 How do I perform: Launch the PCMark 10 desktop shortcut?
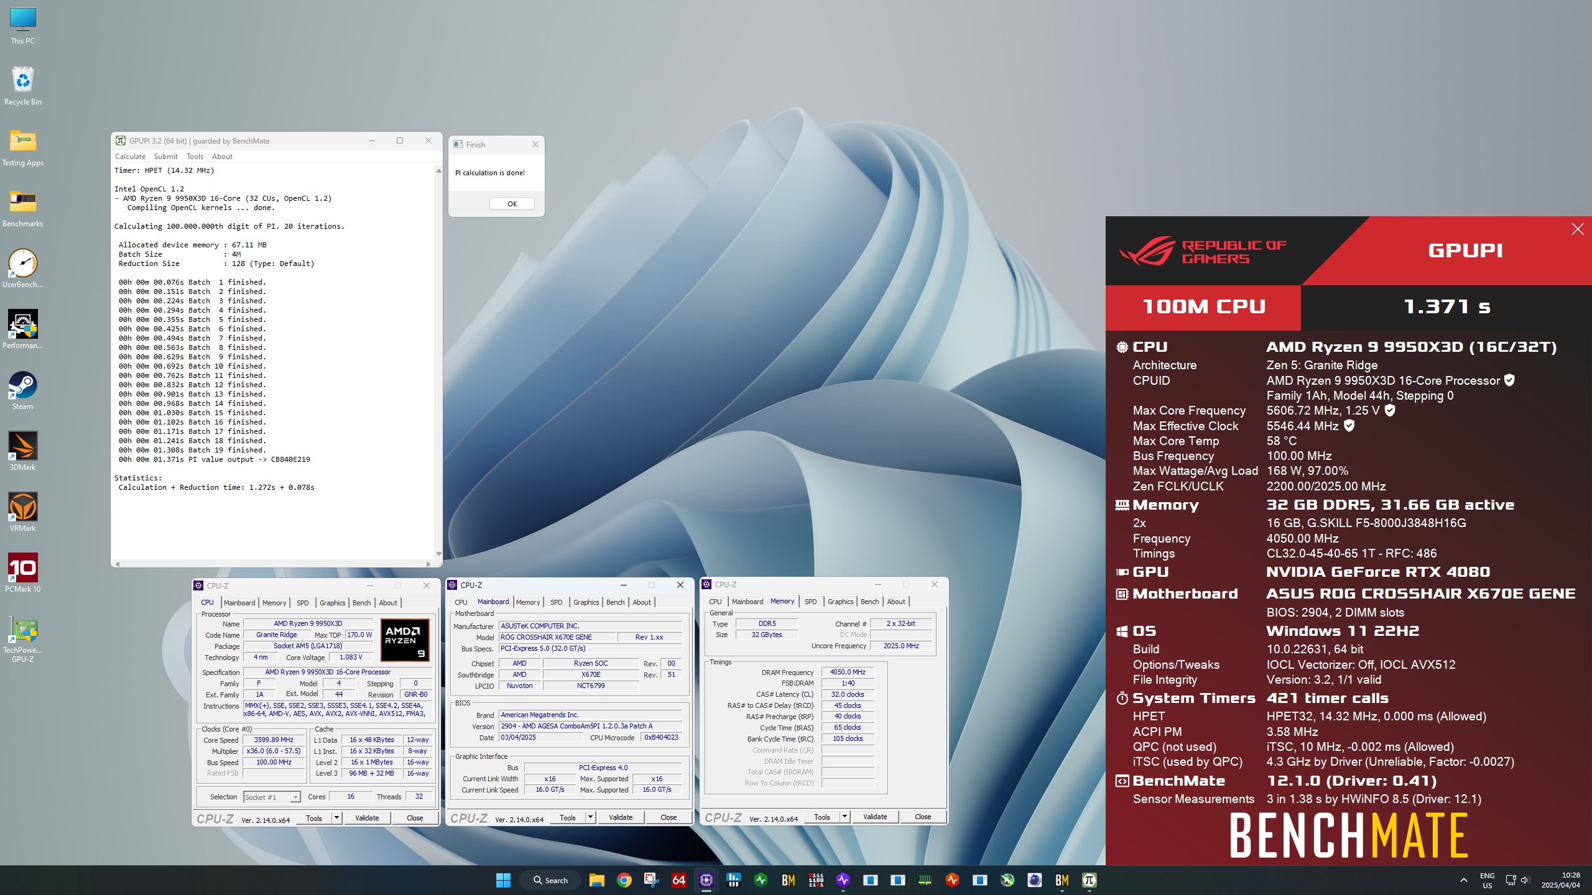22,574
